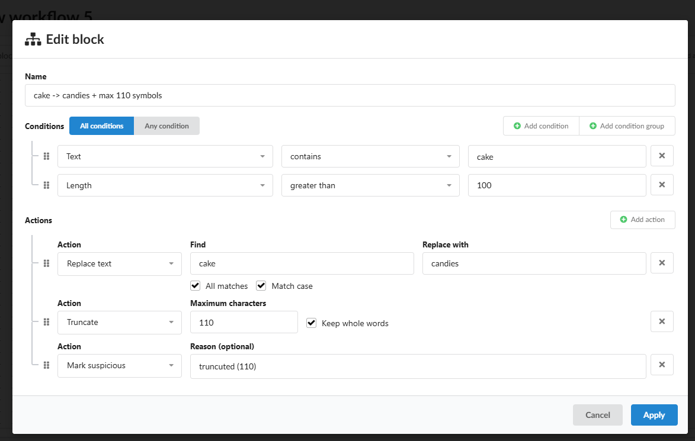
Task: Toggle the Keep whole words checkbox
Action: click(312, 323)
